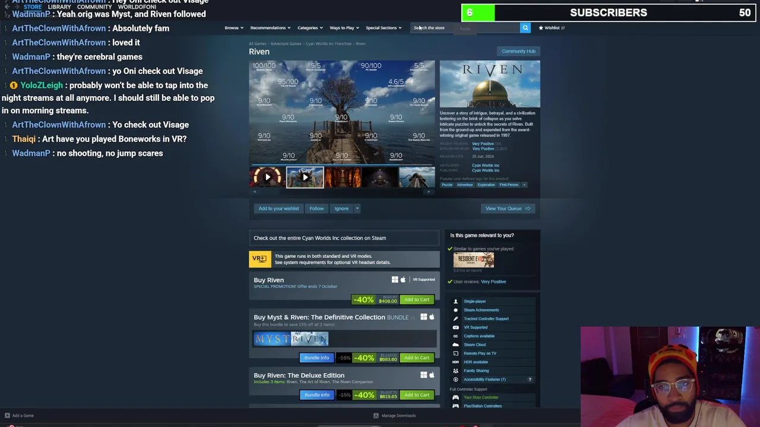Screen dimensions: 760x427
Task: Open the Community Hub
Action: [x=518, y=51]
